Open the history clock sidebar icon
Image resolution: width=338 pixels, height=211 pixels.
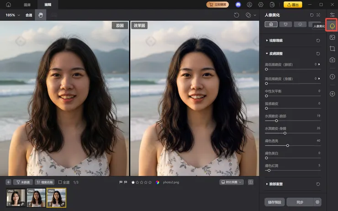[332, 77]
